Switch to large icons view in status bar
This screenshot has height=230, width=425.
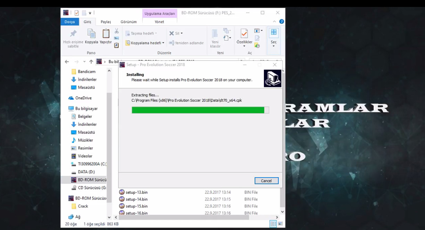point(280,224)
